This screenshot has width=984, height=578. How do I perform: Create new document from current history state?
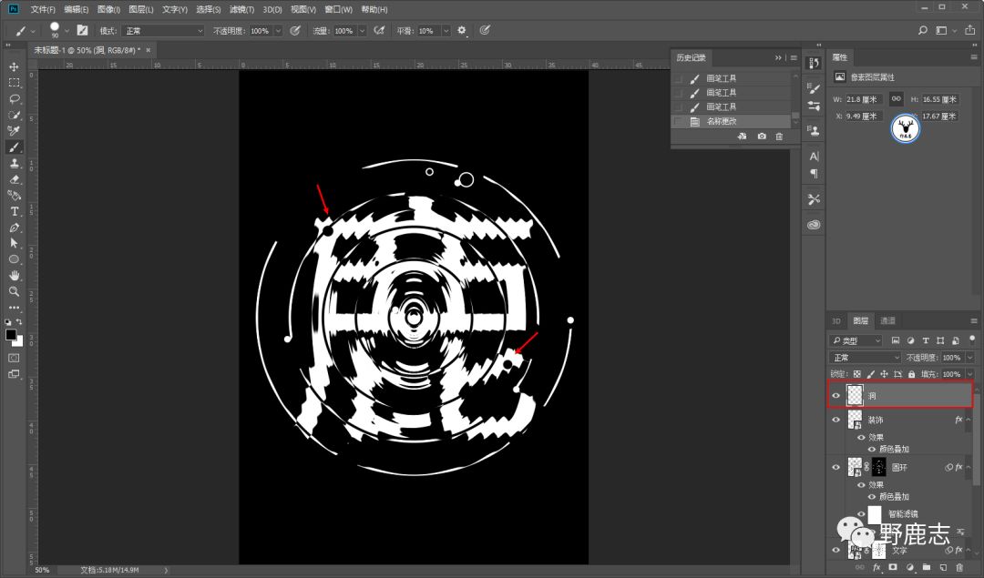pos(742,136)
